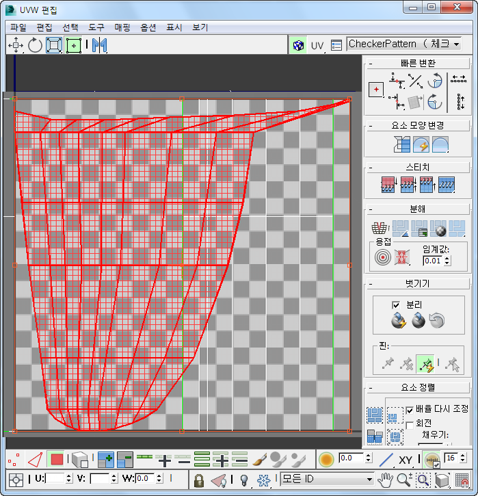
Task: Toggle select by element cube icon
Action: coord(79,460)
